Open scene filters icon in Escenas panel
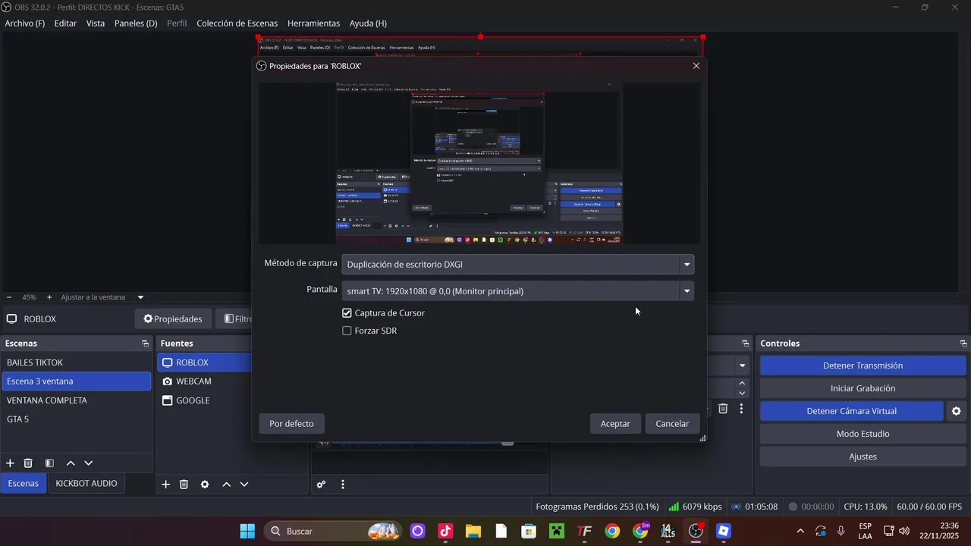This screenshot has height=546, width=971. (49, 463)
